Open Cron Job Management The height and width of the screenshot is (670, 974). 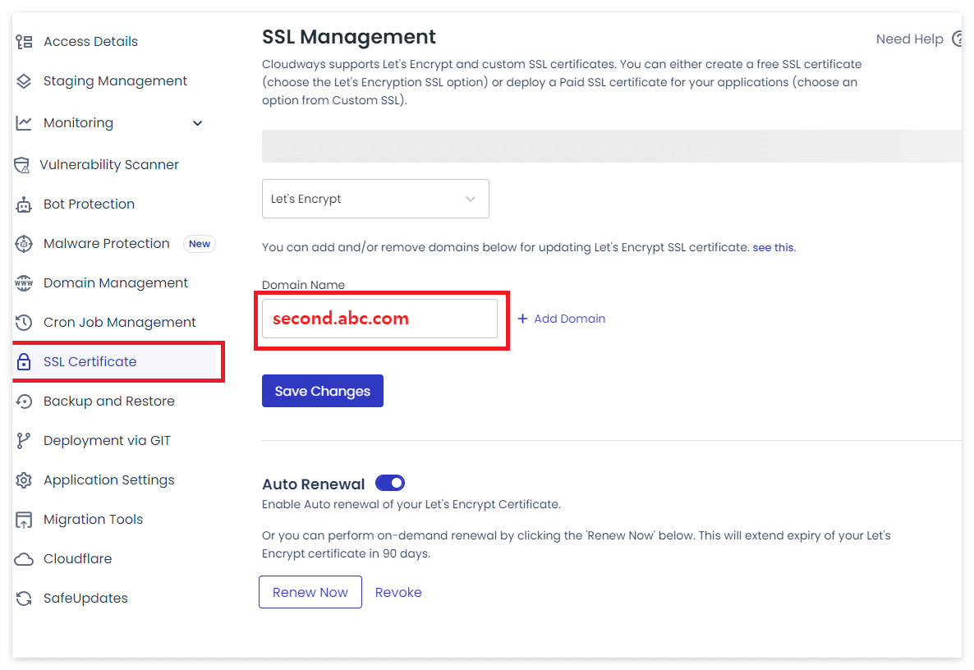119,322
